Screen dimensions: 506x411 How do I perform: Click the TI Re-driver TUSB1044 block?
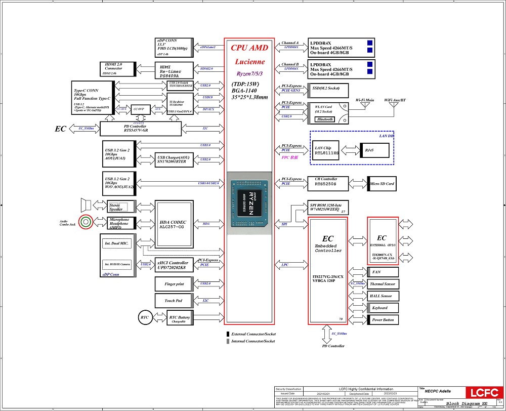coord(180,104)
